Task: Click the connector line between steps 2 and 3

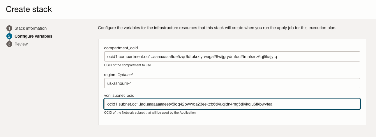Action: [9, 40]
